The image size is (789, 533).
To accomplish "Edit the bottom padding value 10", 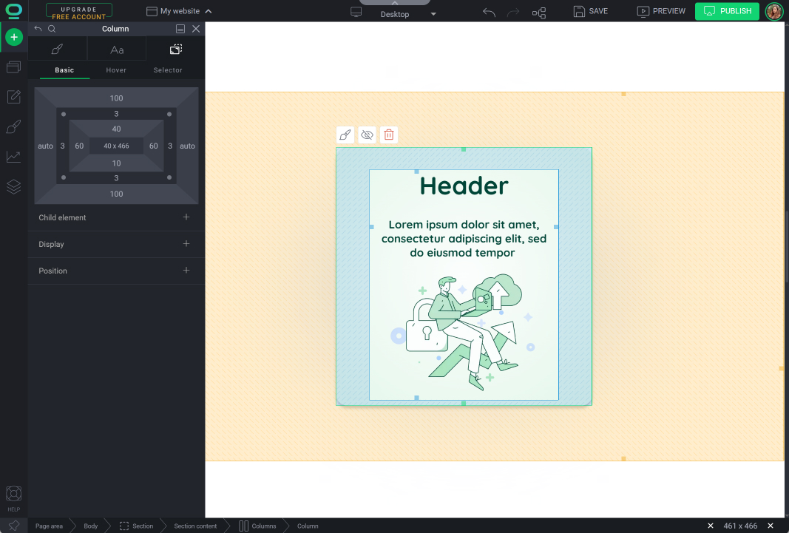I will pos(116,163).
